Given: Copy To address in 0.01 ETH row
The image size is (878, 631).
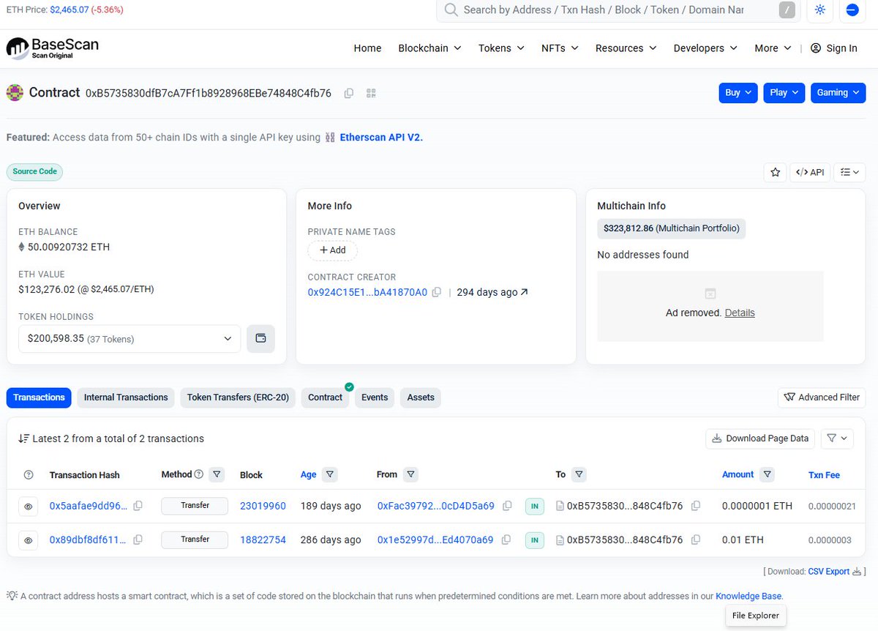Looking at the screenshot, I should tap(696, 539).
